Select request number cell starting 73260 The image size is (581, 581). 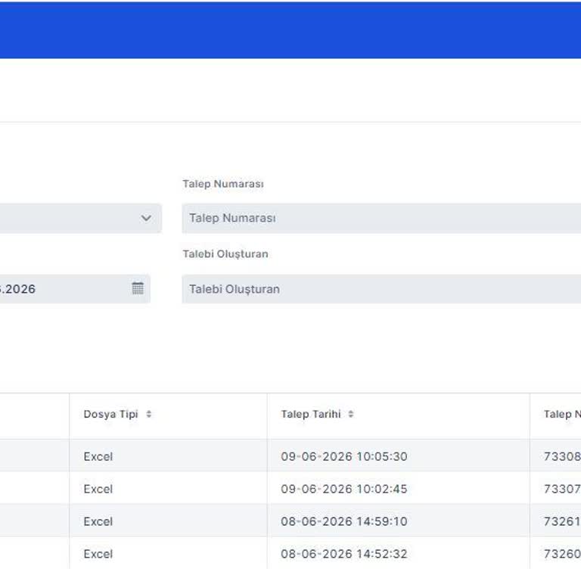[x=555, y=553]
